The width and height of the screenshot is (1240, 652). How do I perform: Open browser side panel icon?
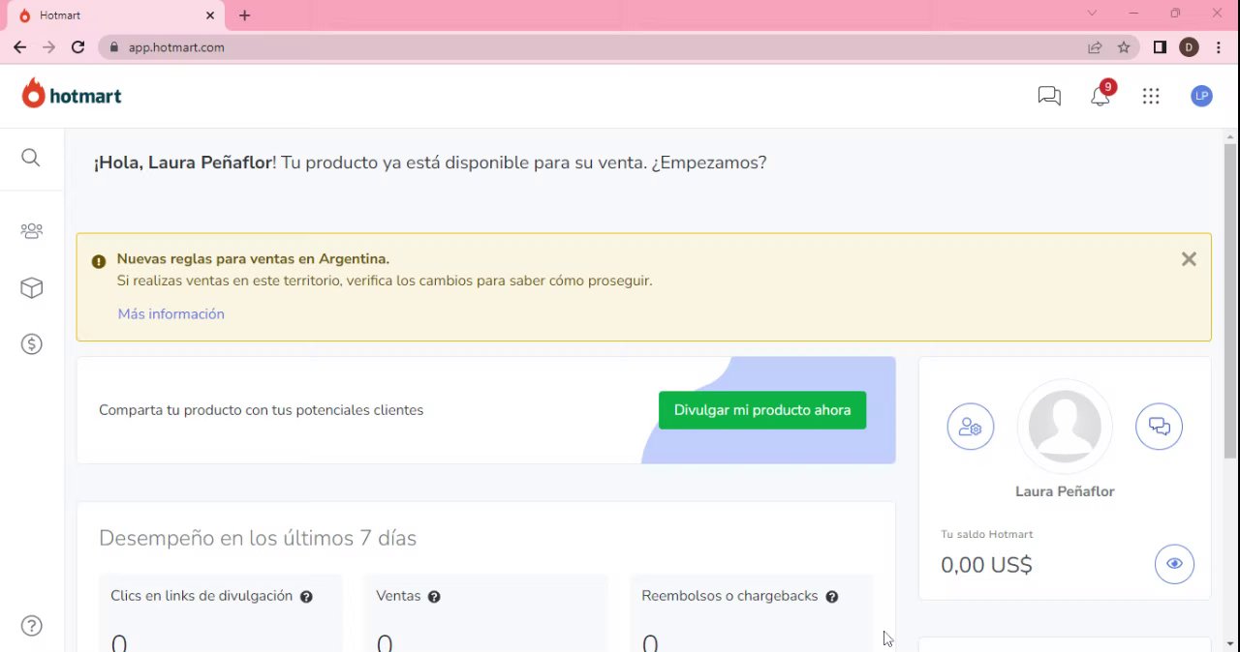coord(1160,46)
